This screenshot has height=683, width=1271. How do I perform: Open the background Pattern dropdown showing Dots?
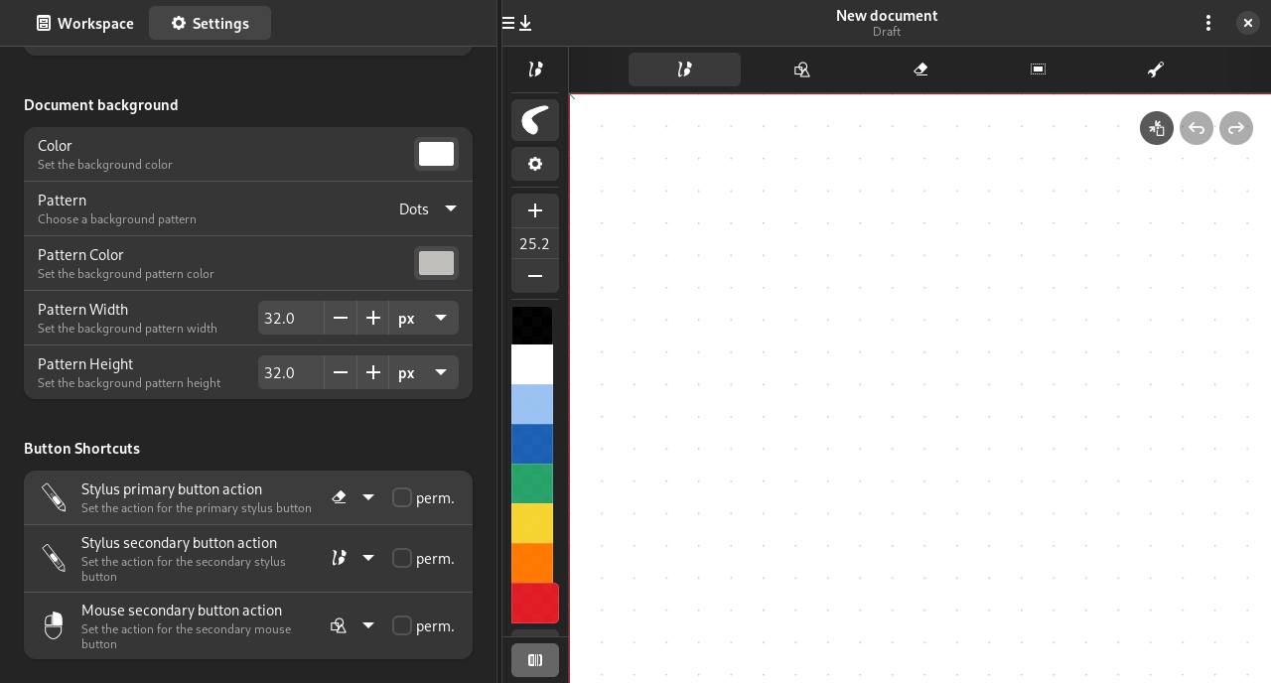coord(427,208)
